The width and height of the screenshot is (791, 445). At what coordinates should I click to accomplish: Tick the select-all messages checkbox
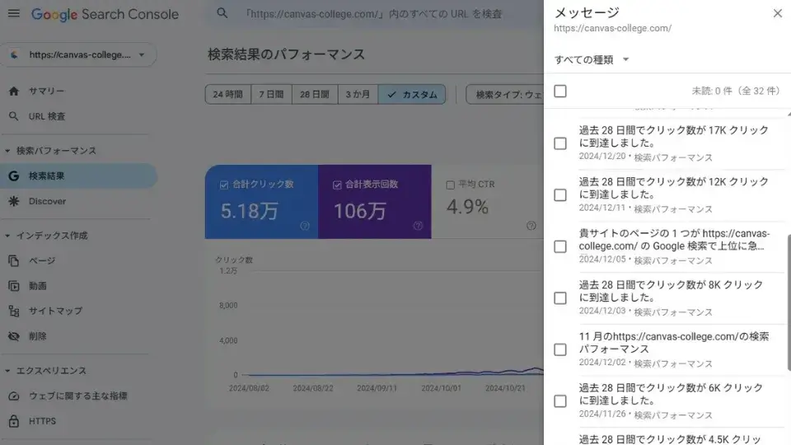point(560,91)
